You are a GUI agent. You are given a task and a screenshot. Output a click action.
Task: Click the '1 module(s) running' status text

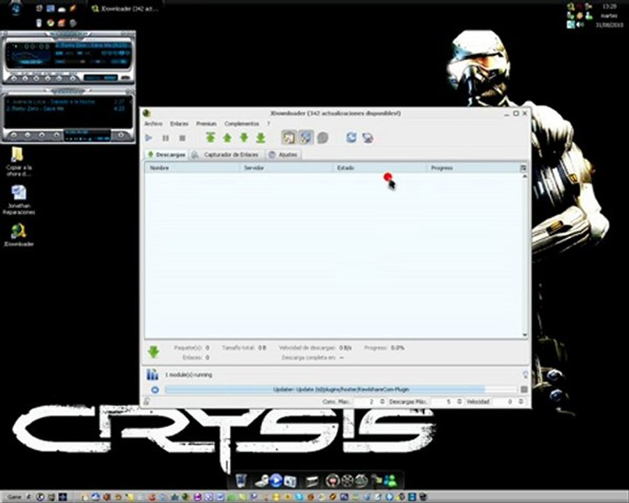[x=189, y=374]
